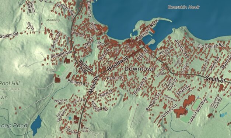The width and height of the screenshot is (231, 138).
Task: Select the Lanes Farm Way label
Action: coord(197,110)
